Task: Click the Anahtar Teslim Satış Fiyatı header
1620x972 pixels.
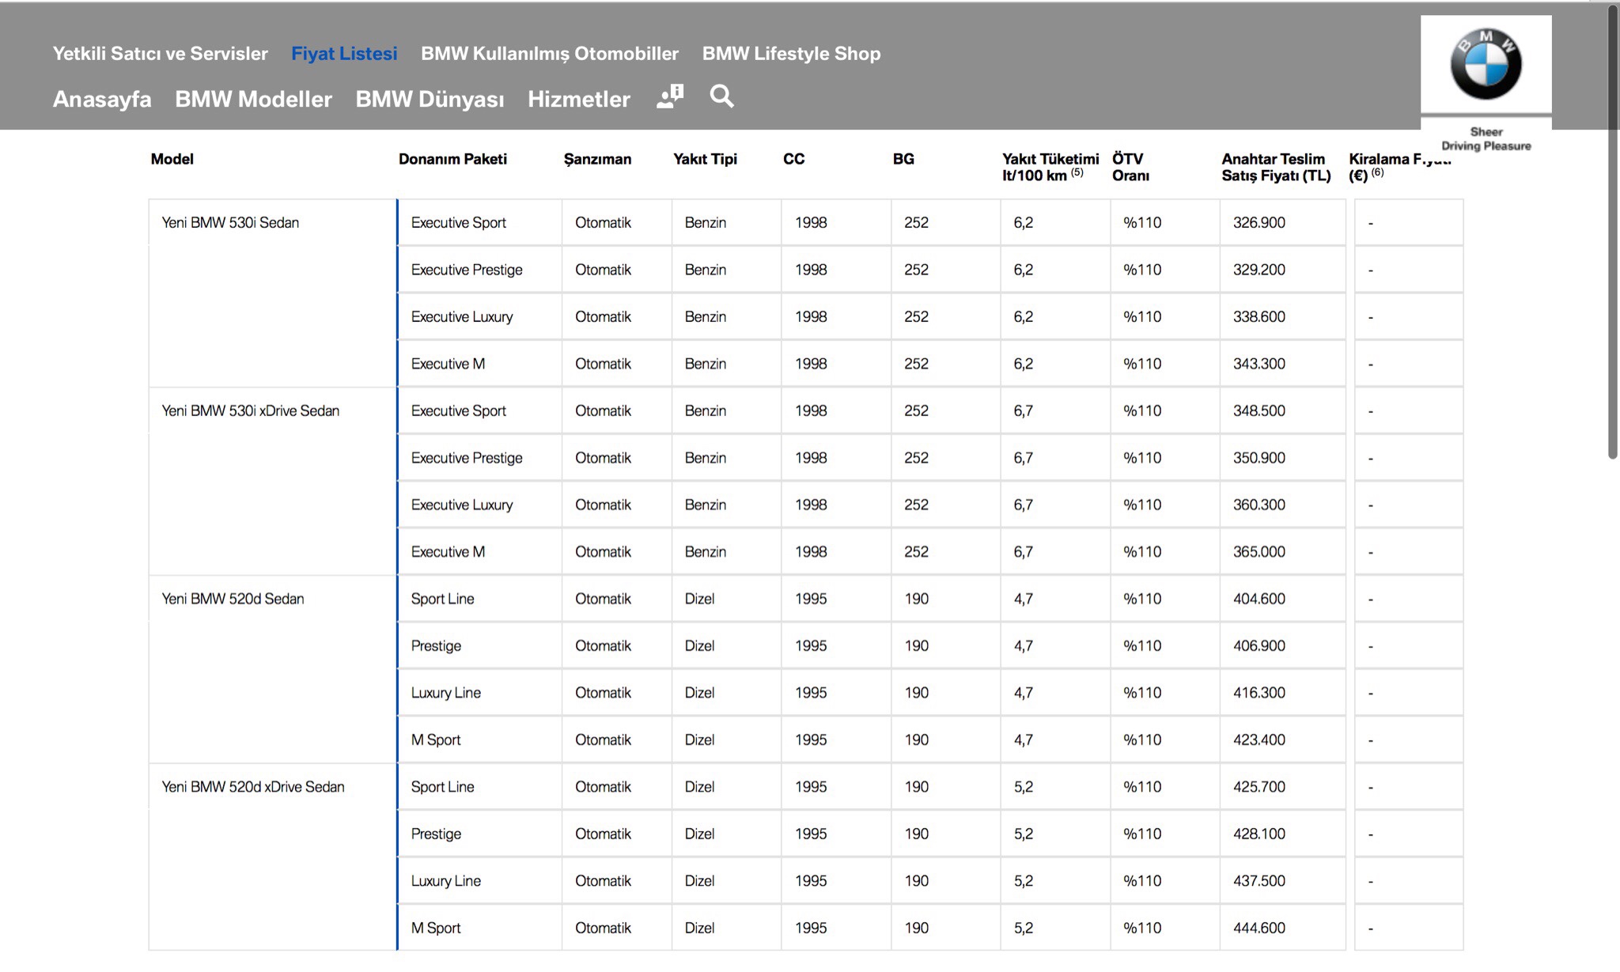Action: [1276, 167]
